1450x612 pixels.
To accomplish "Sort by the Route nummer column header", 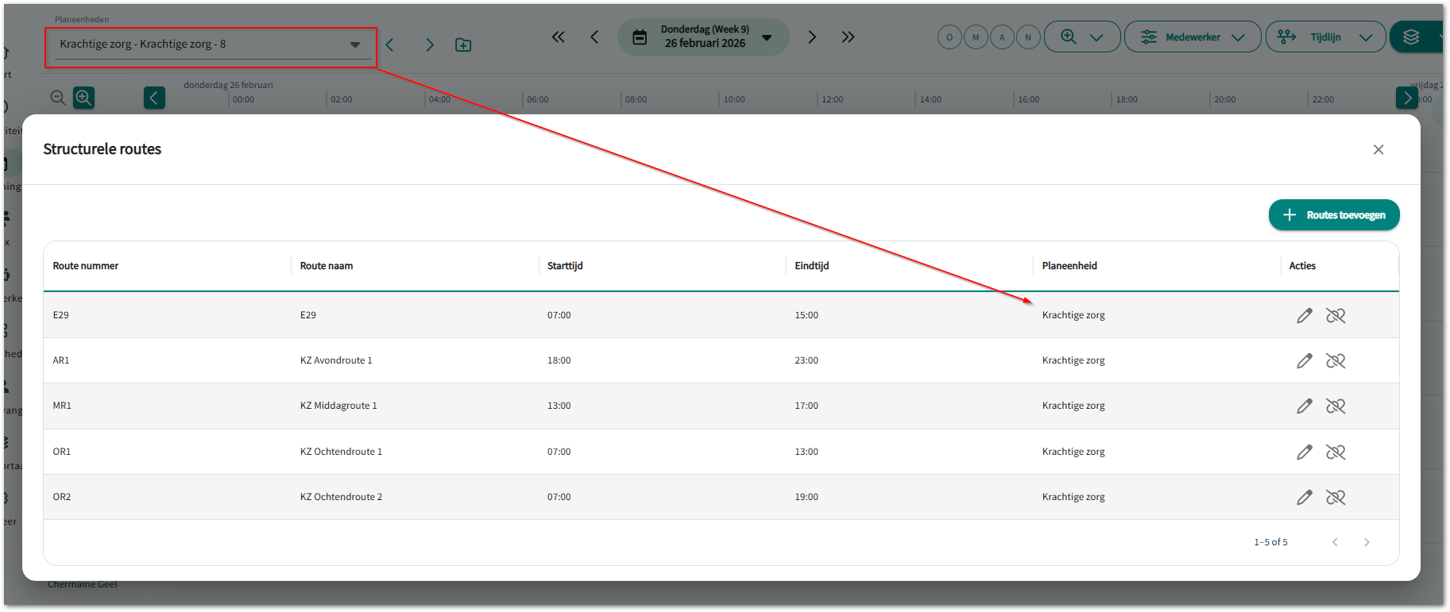I will [86, 266].
